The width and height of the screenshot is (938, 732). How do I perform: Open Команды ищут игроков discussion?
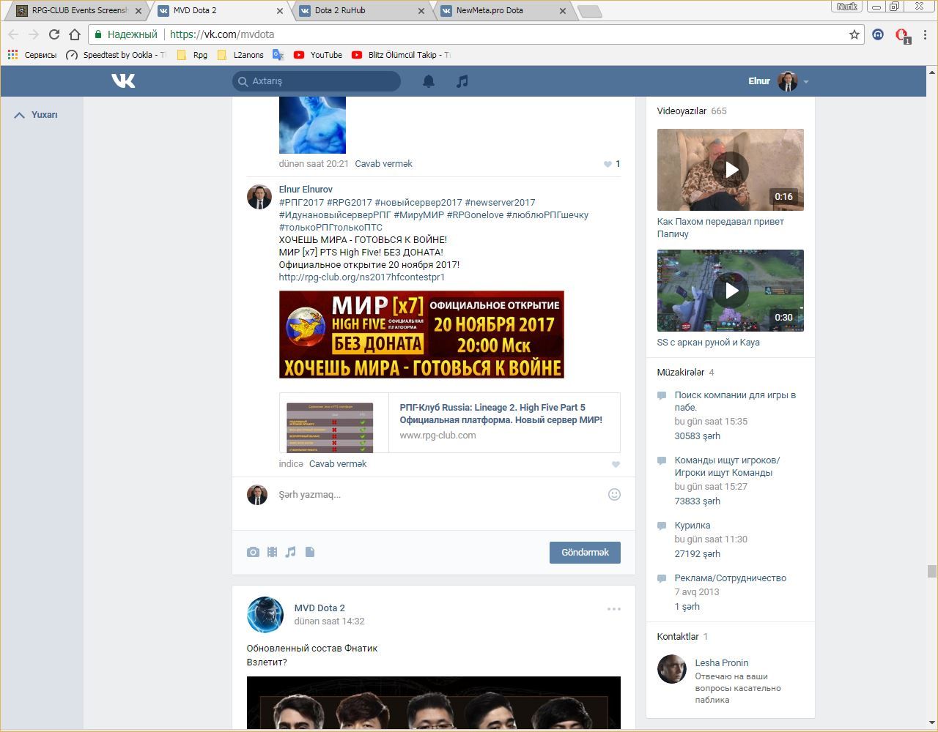pos(727,466)
